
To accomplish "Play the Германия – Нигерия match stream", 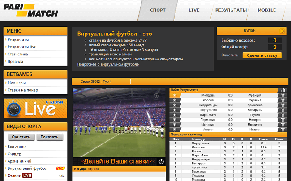I will (x=175, y=120).
